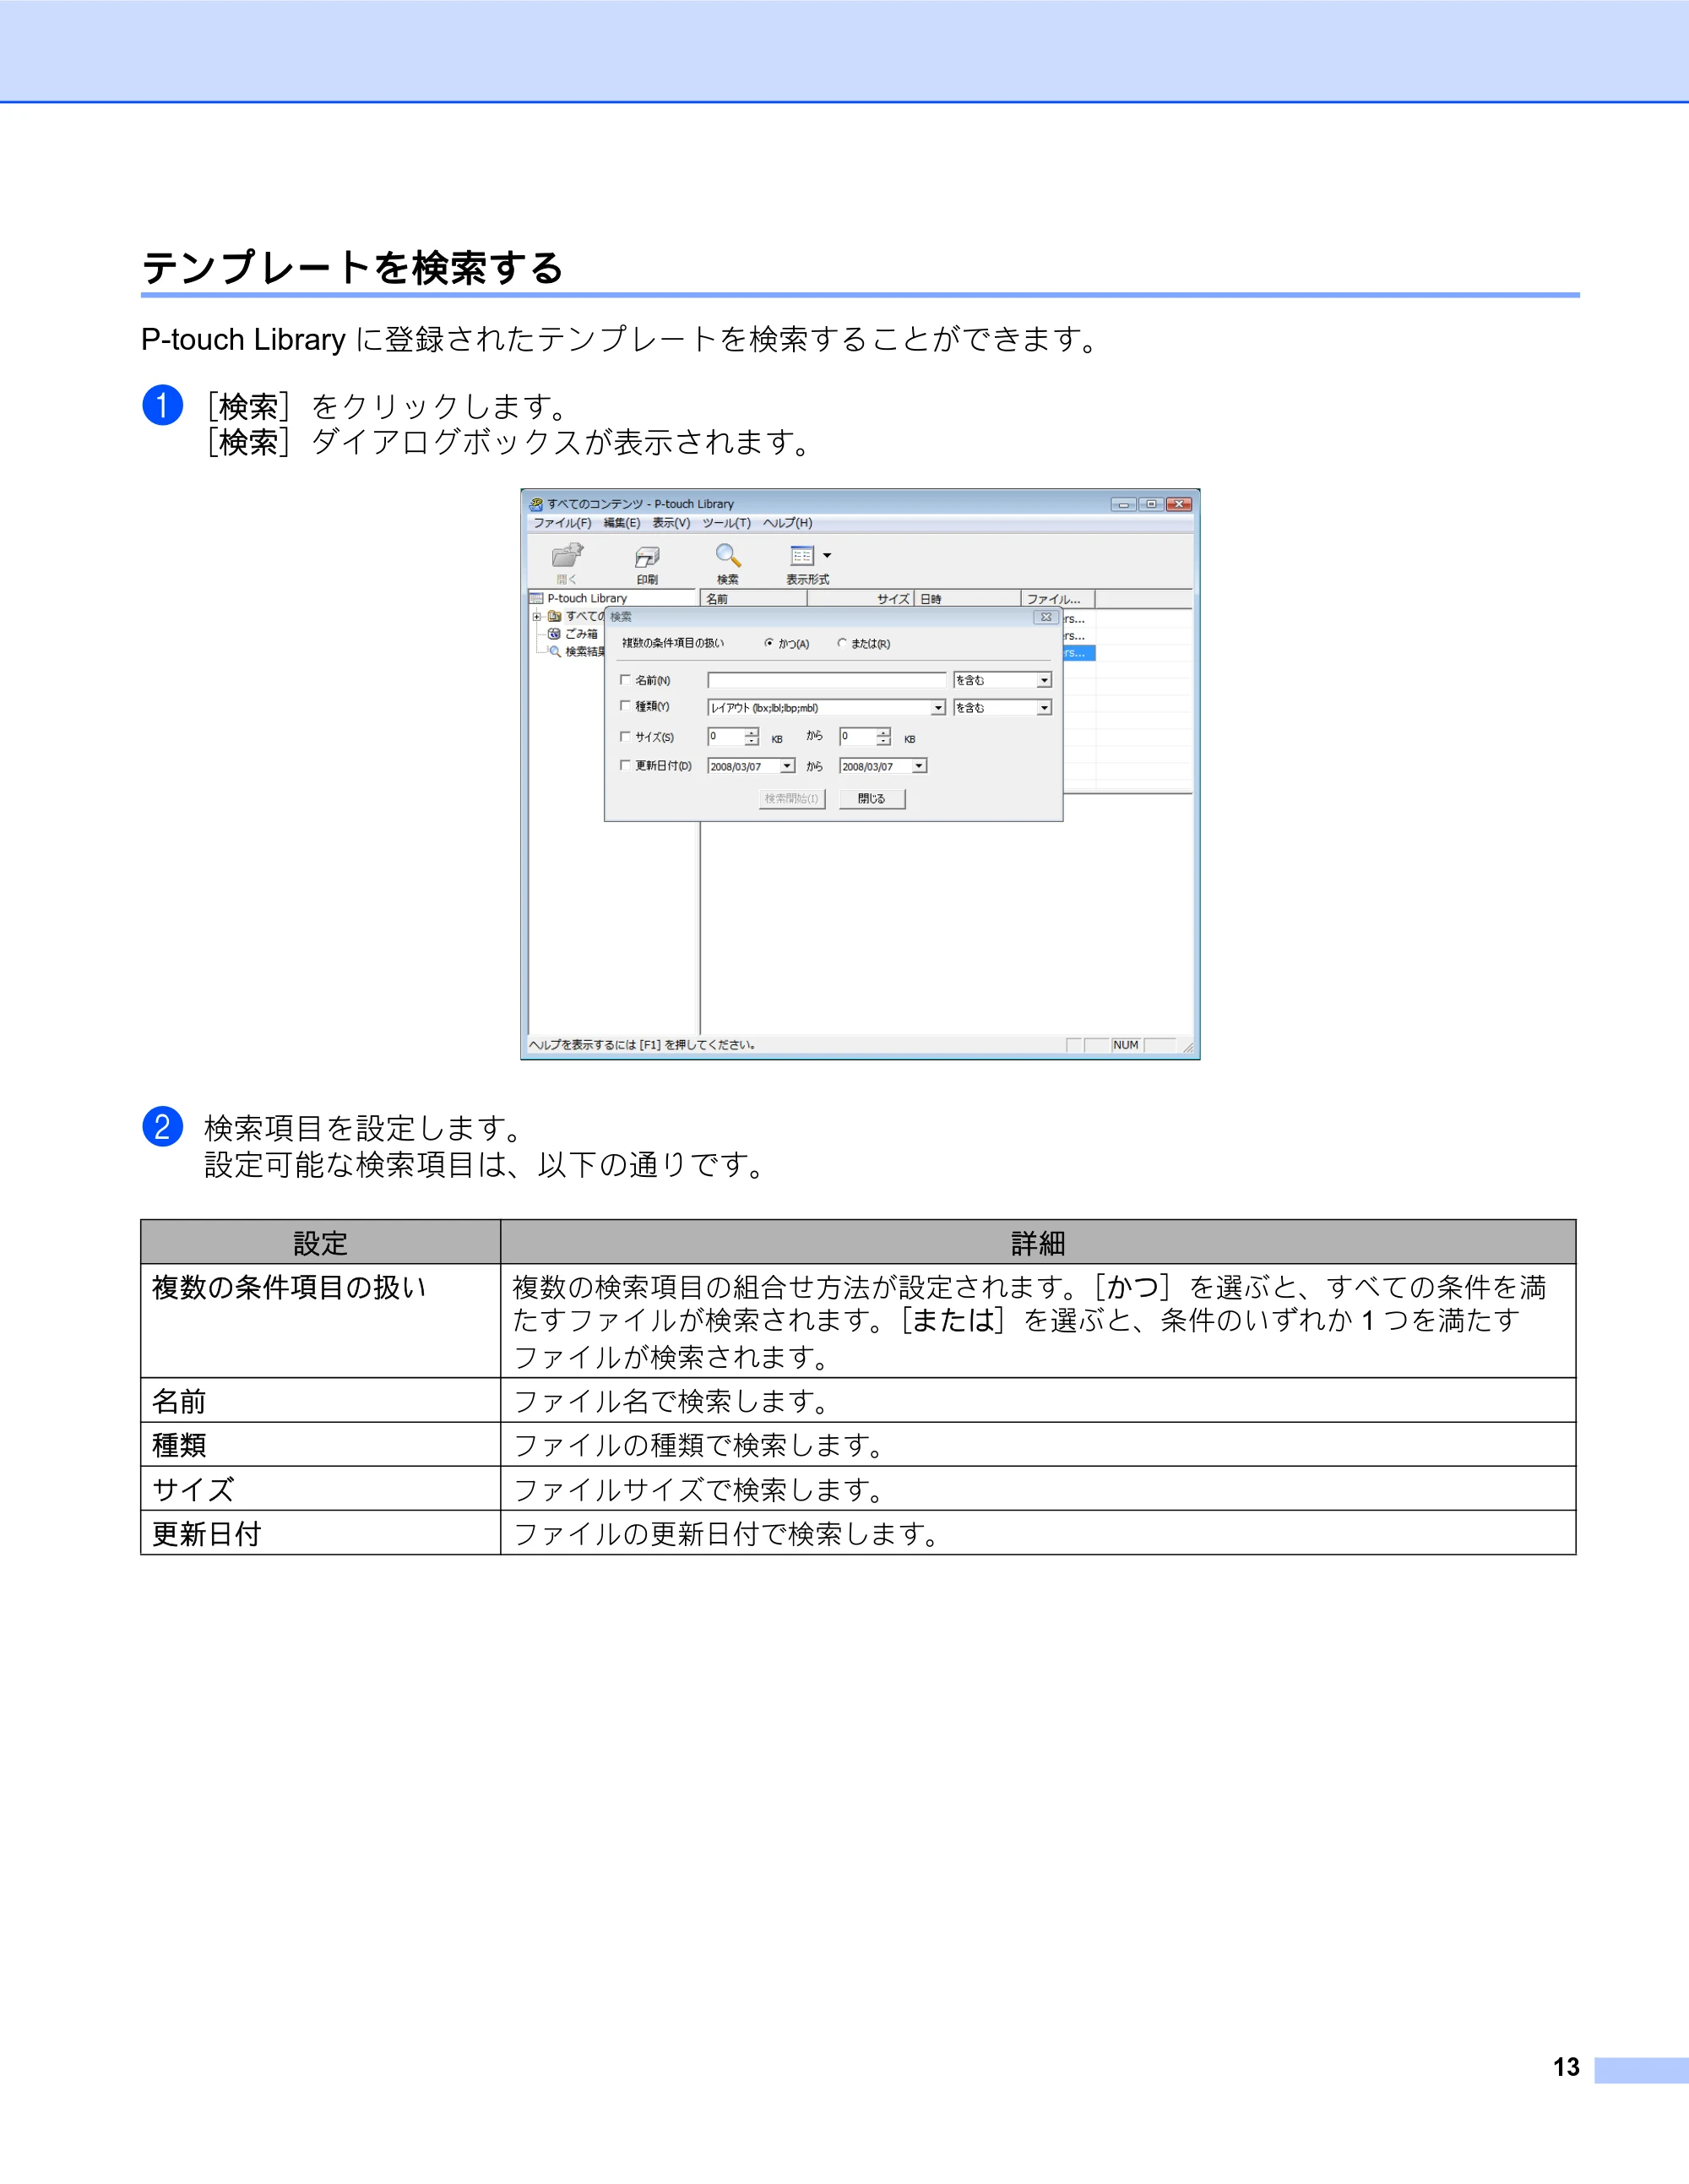This screenshot has height=2184, width=1689.
Task: Select the 検索結果 search results tree icon
Action: pyautogui.click(x=555, y=651)
